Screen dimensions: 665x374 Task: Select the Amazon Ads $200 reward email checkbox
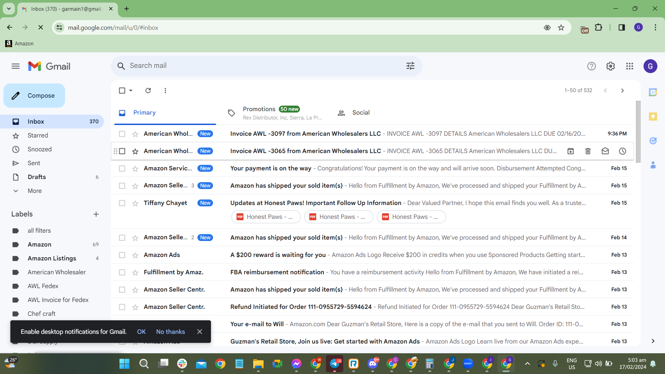coord(122,255)
